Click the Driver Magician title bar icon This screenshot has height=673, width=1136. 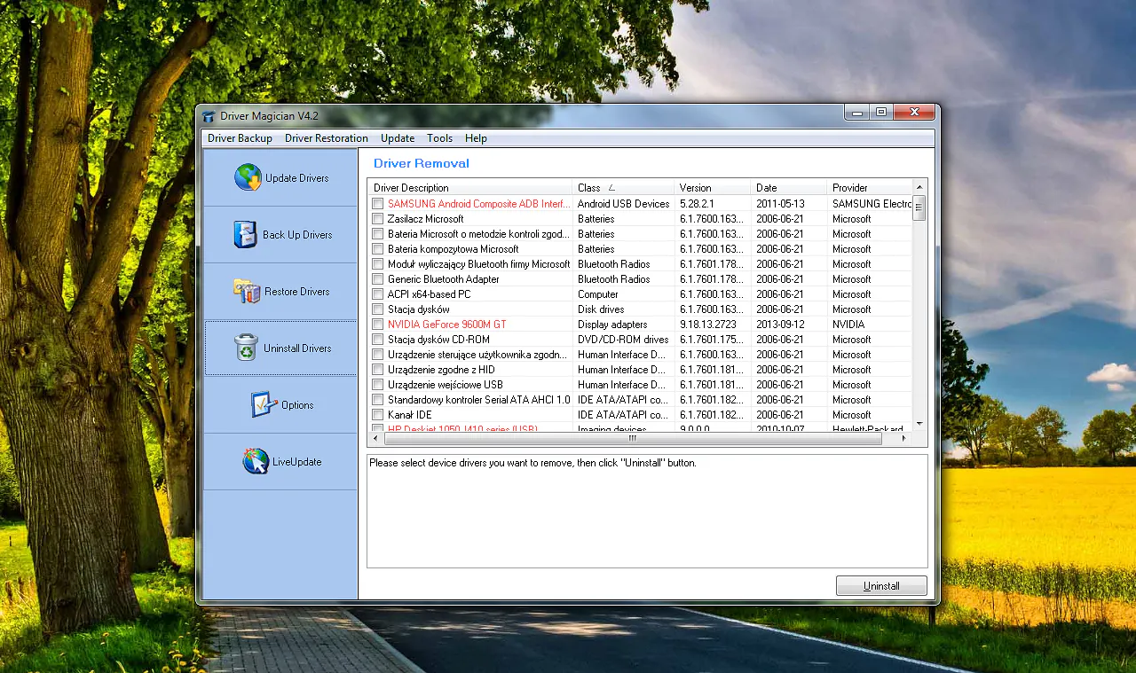(208, 116)
